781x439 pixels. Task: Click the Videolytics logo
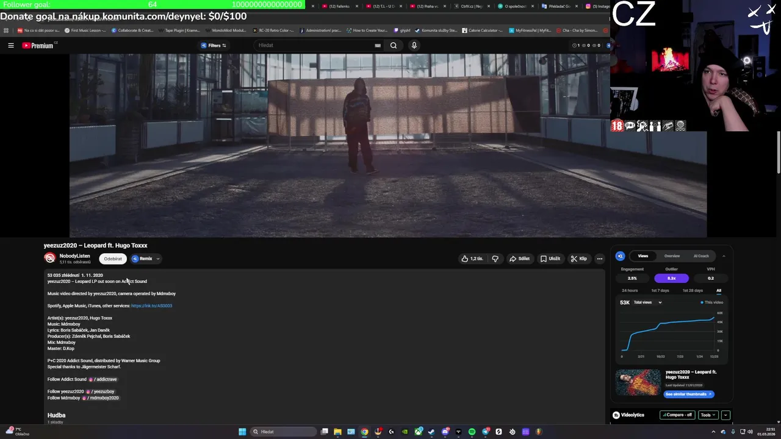pos(628,415)
